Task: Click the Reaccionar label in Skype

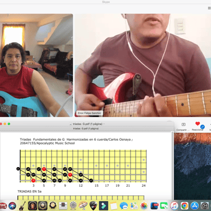Action: [x=197, y=129]
